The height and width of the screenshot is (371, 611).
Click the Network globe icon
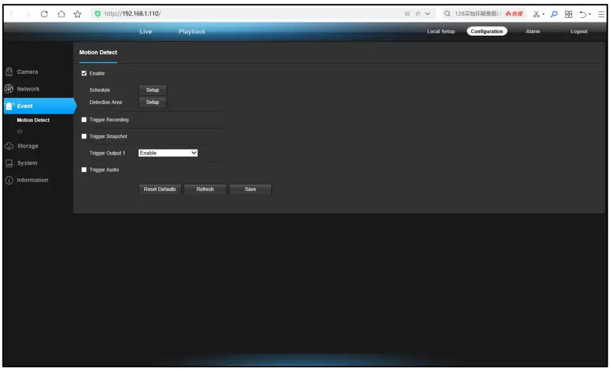[x=8, y=89]
